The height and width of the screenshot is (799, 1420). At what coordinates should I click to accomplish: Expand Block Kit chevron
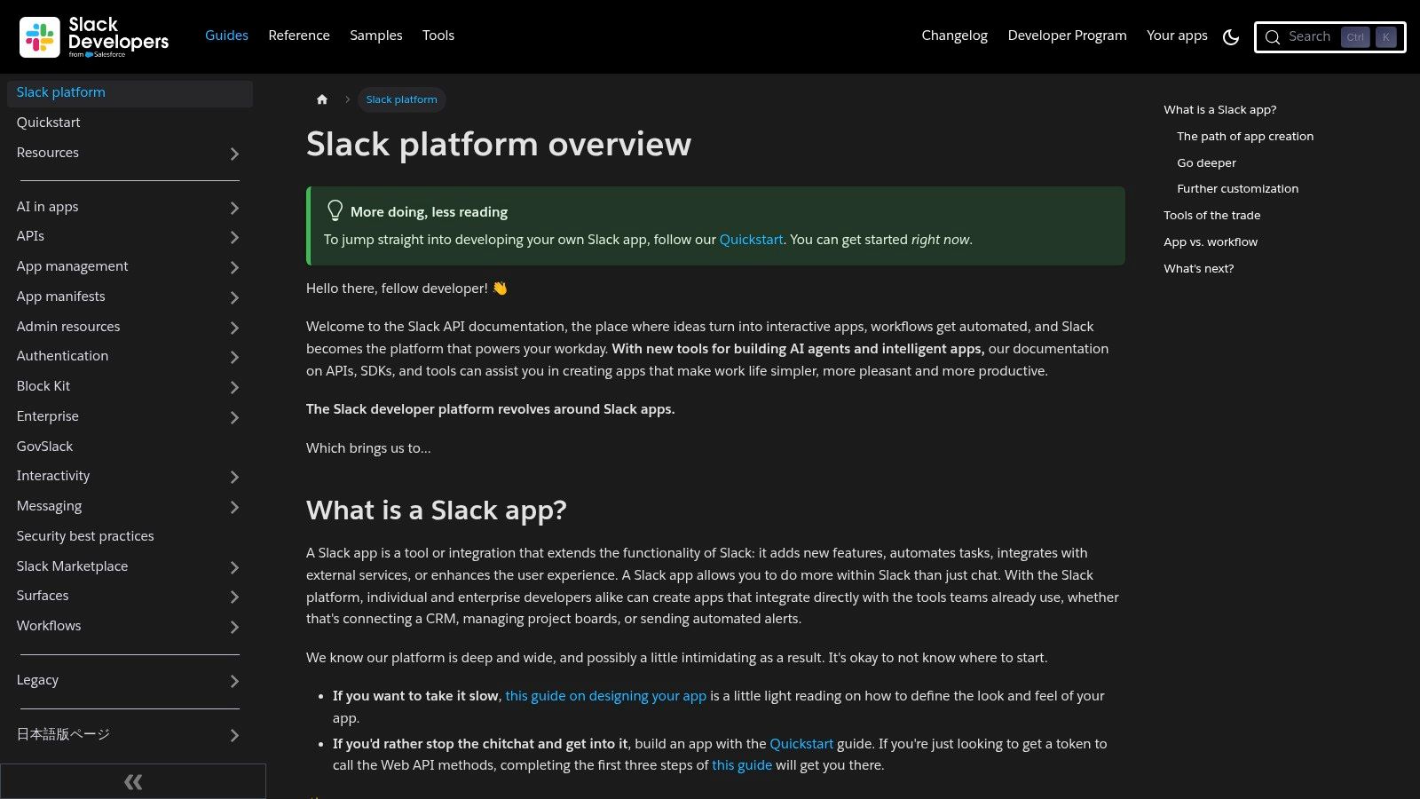(234, 387)
